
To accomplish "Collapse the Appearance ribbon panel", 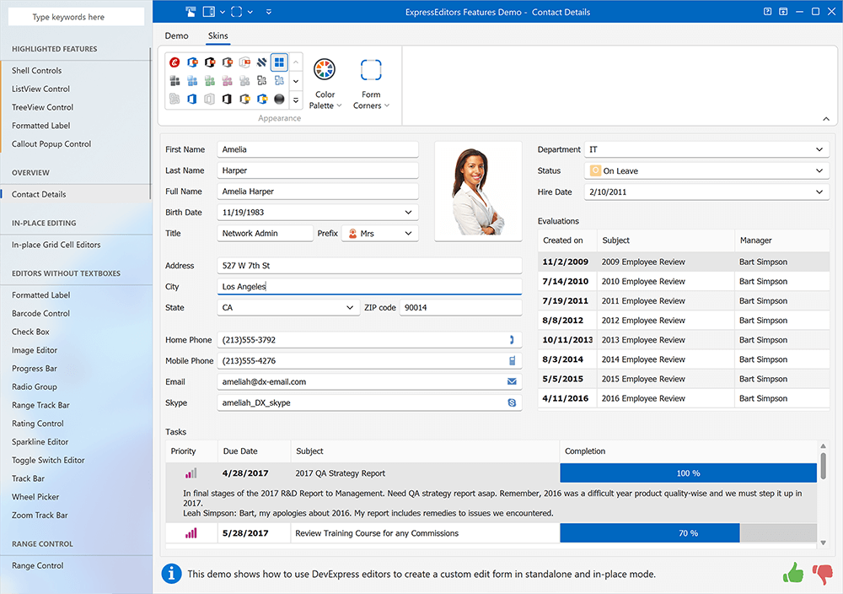I will point(826,119).
